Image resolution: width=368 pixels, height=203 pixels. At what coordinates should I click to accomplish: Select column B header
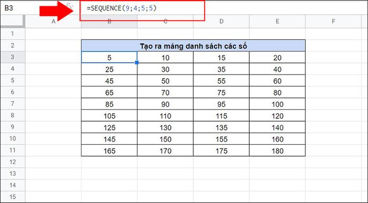coord(109,22)
